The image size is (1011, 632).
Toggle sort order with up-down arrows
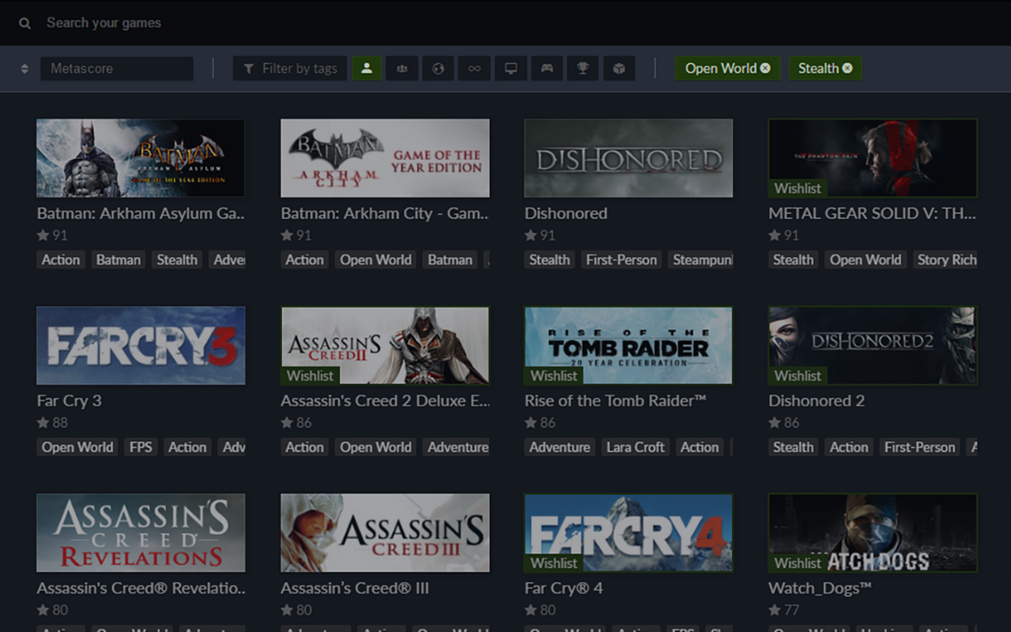24,68
